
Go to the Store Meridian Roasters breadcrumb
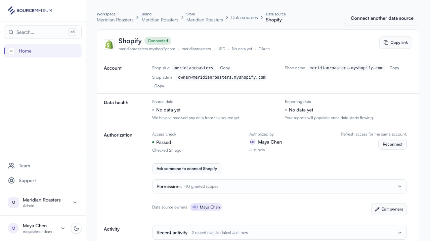point(205,17)
